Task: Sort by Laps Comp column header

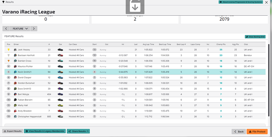Action: [x=195, y=45]
